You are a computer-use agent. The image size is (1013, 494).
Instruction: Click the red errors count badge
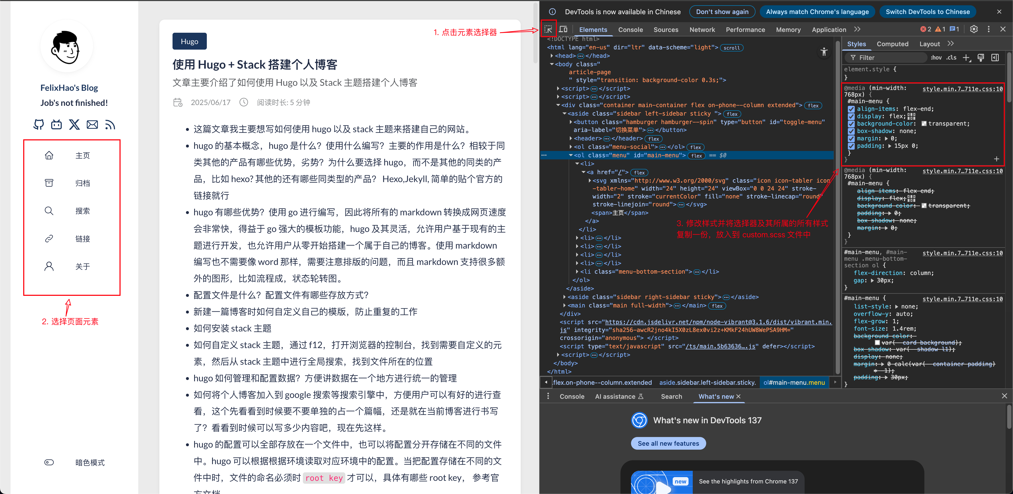(x=926, y=29)
